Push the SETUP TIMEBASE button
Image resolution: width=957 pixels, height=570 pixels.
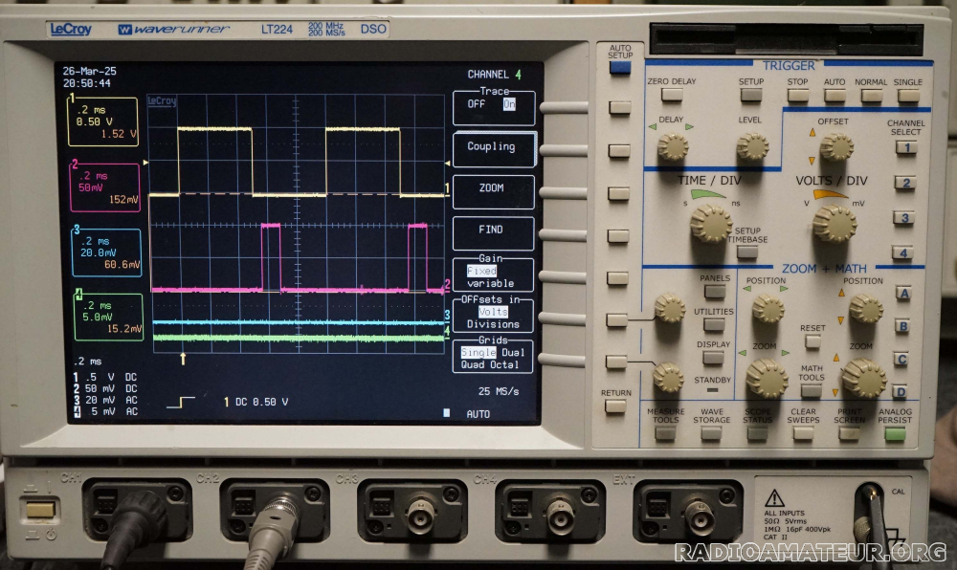tap(747, 252)
